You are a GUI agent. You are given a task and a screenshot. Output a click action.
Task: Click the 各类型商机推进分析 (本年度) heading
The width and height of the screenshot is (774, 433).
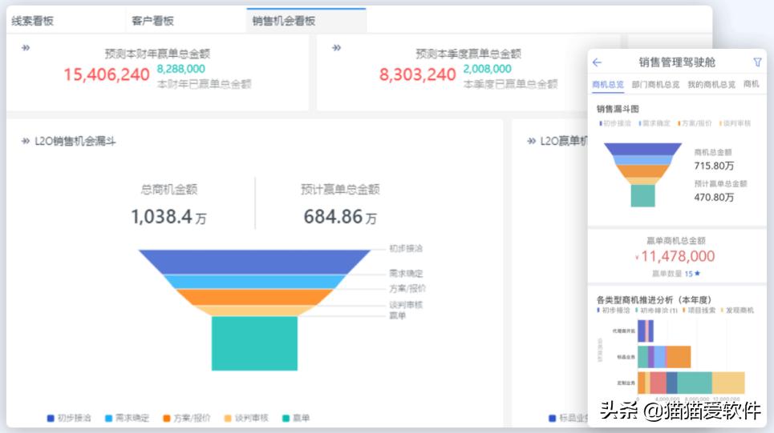[654, 300]
